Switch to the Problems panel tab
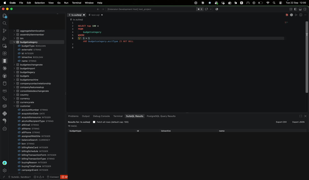This screenshot has height=180, width=309. click(73, 116)
